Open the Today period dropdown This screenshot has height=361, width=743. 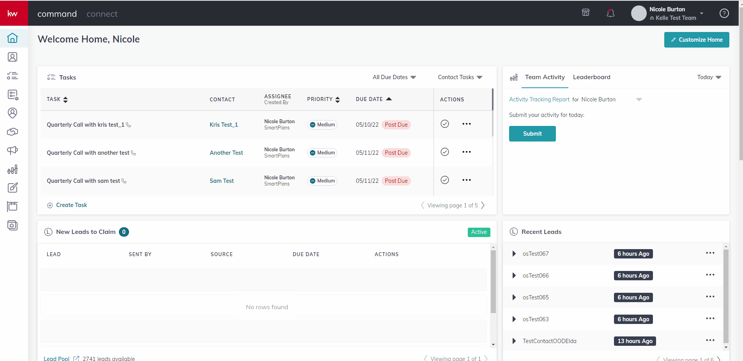click(709, 77)
